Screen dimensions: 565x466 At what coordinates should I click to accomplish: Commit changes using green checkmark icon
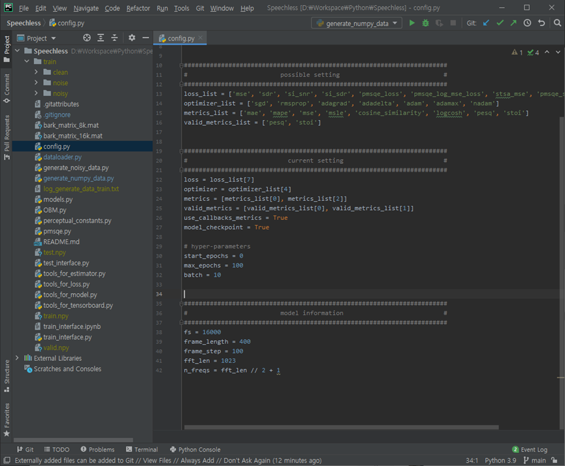(x=500, y=23)
